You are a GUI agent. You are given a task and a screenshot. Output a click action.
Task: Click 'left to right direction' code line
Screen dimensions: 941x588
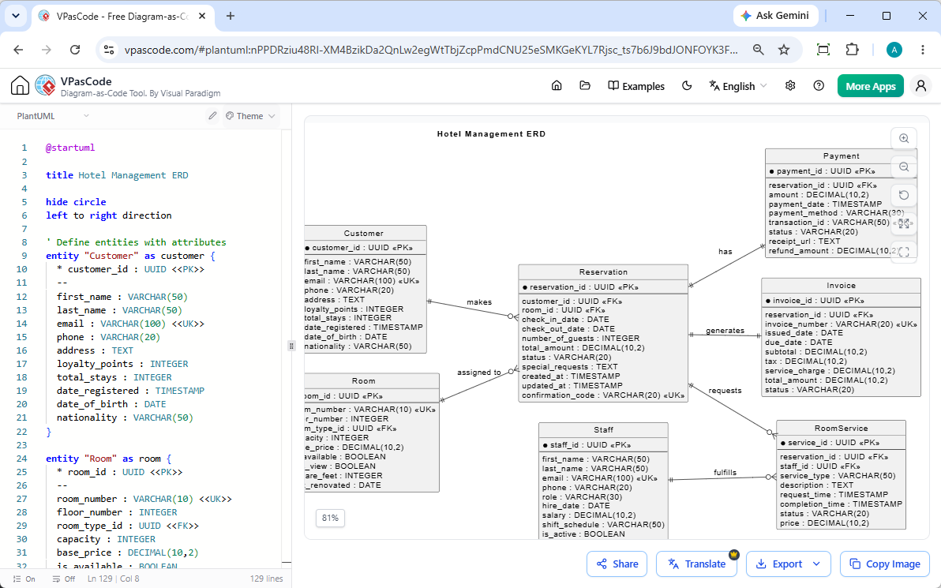coord(109,215)
